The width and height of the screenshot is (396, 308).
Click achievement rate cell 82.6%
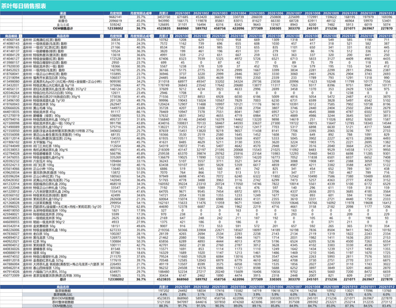click(141, 219)
